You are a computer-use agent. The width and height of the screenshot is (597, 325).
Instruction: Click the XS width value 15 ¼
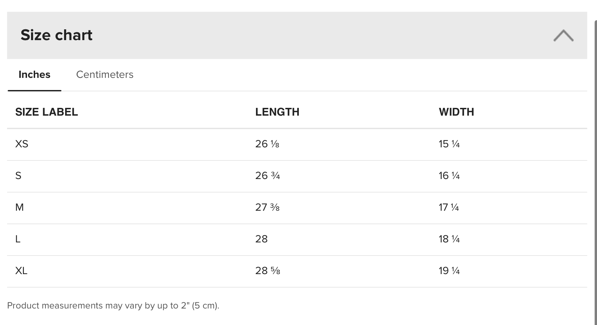click(x=449, y=144)
